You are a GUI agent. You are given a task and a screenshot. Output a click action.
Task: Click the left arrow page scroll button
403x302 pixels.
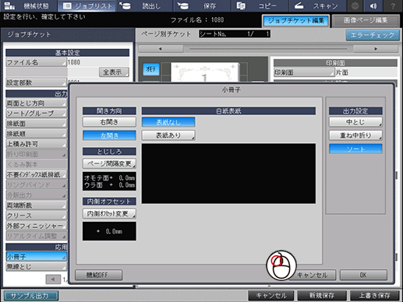(x=161, y=49)
